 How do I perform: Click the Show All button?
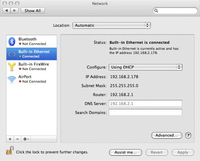click(x=33, y=10)
